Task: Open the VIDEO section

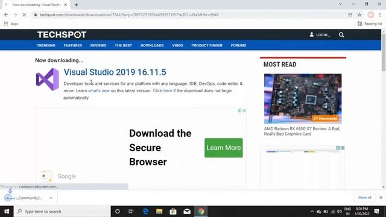Action: 177,46
